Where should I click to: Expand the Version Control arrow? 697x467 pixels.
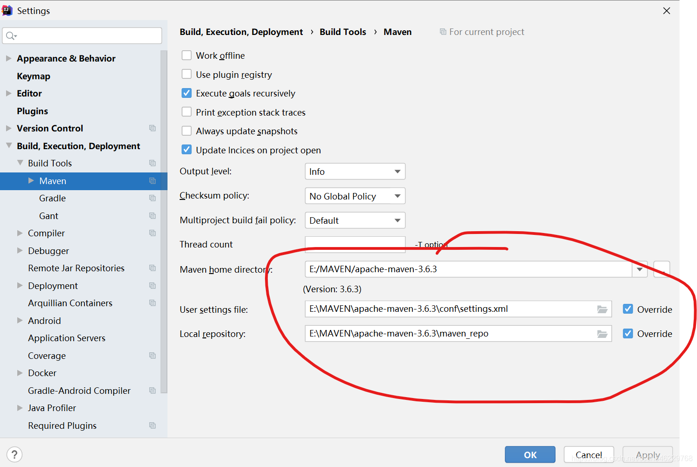(8, 128)
